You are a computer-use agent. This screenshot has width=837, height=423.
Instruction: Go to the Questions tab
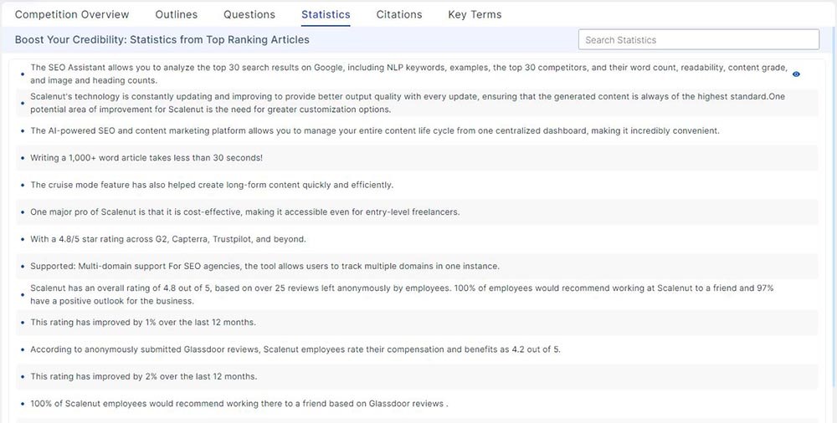tap(249, 14)
